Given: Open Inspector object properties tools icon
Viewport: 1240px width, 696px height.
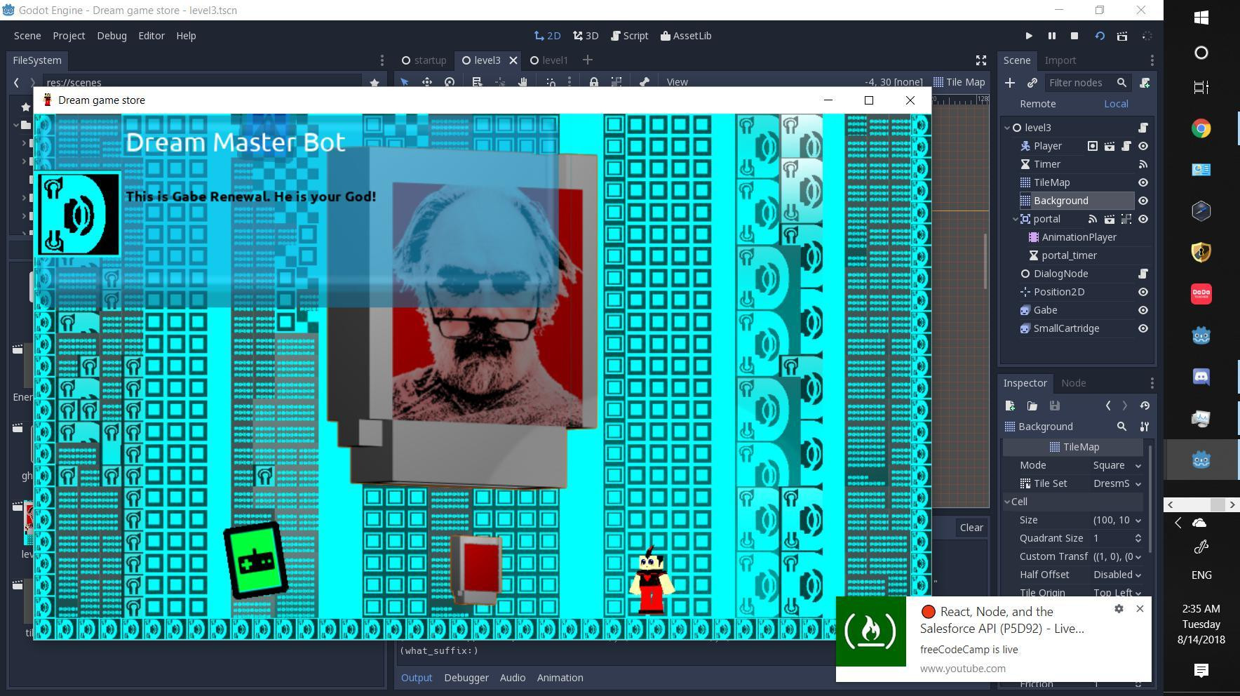Looking at the screenshot, I should click(1145, 427).
